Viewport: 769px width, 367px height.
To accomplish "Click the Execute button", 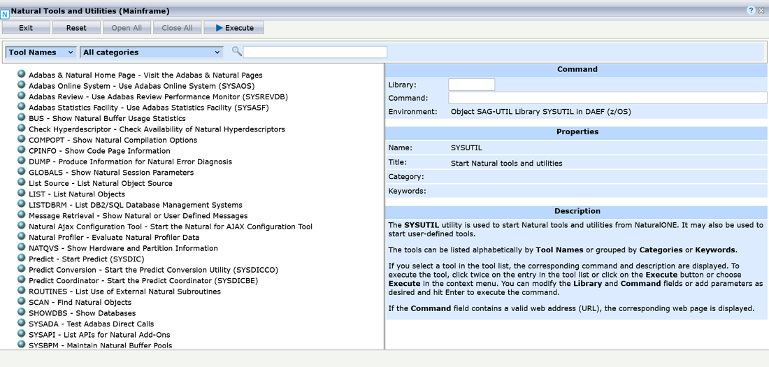I will (x=234, y=28).
